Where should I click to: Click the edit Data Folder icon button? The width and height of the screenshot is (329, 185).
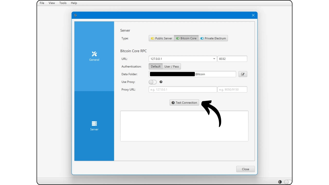[x=243, y=74]
